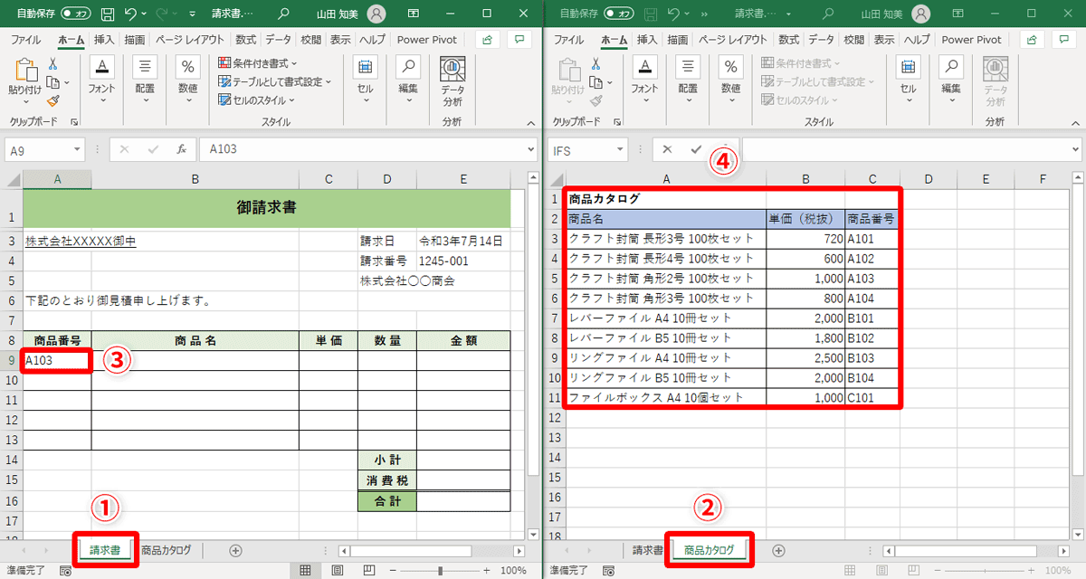Viewport: 1086px width, 579px height.
Task: Switch to Page Layout view in status bar
Action: tap(336, 569)
